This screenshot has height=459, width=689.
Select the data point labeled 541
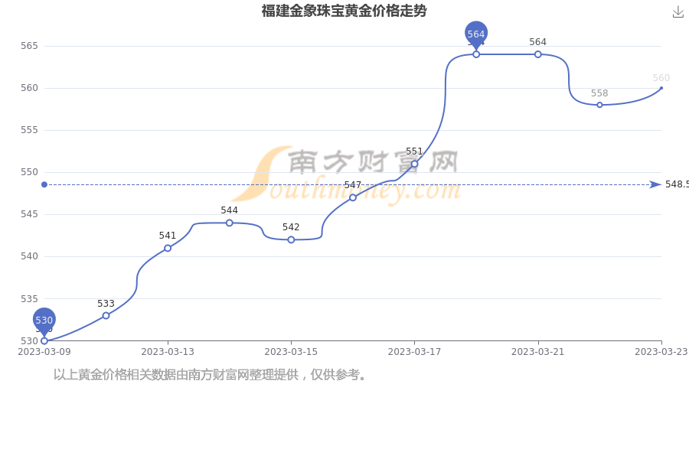tap(168, 248)
